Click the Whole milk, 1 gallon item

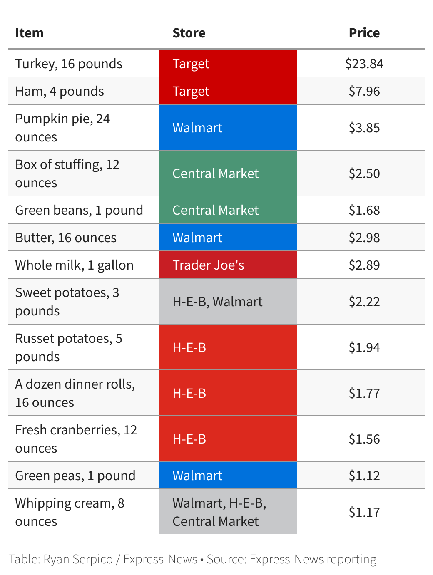click(x=75, y=265)
